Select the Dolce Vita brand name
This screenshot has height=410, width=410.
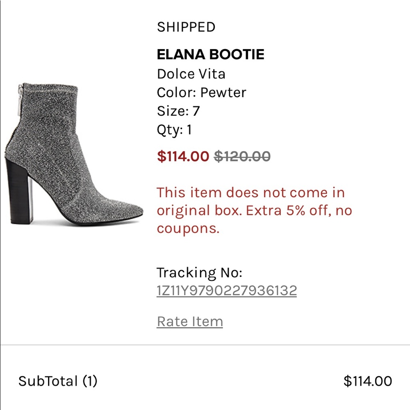(191, 74)
